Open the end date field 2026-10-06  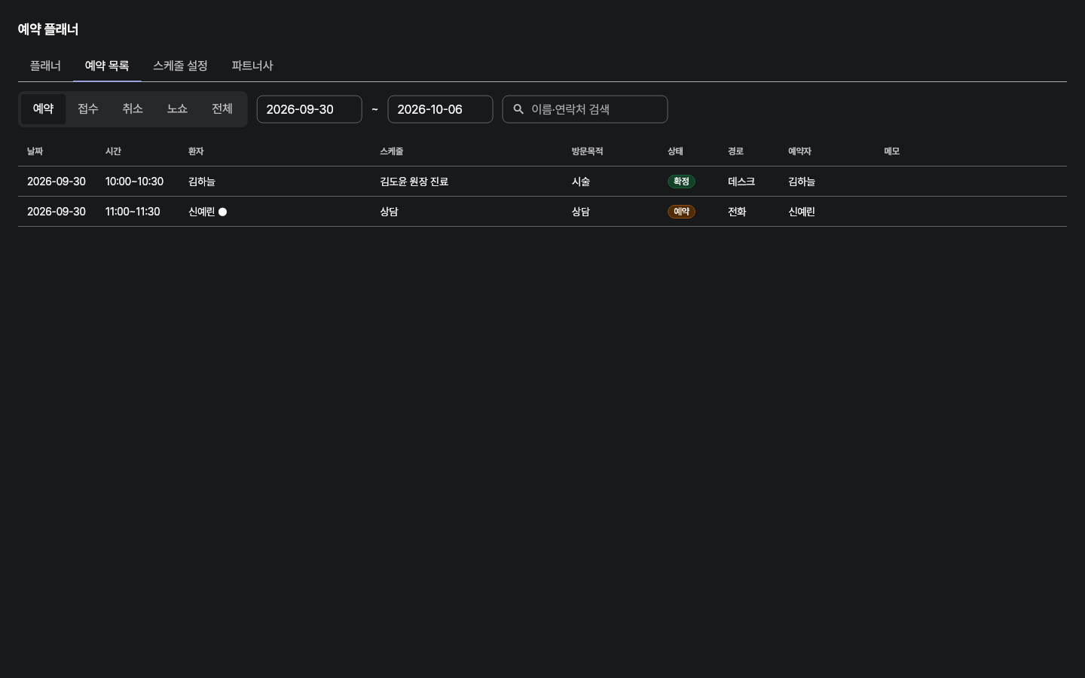coord(440,109)
